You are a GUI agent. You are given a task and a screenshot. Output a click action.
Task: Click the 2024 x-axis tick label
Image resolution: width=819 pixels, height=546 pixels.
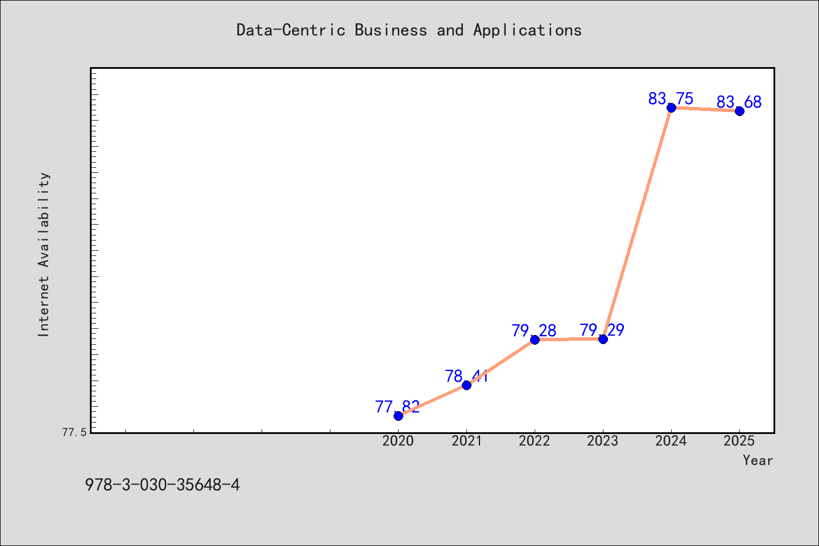pos(671,441)
